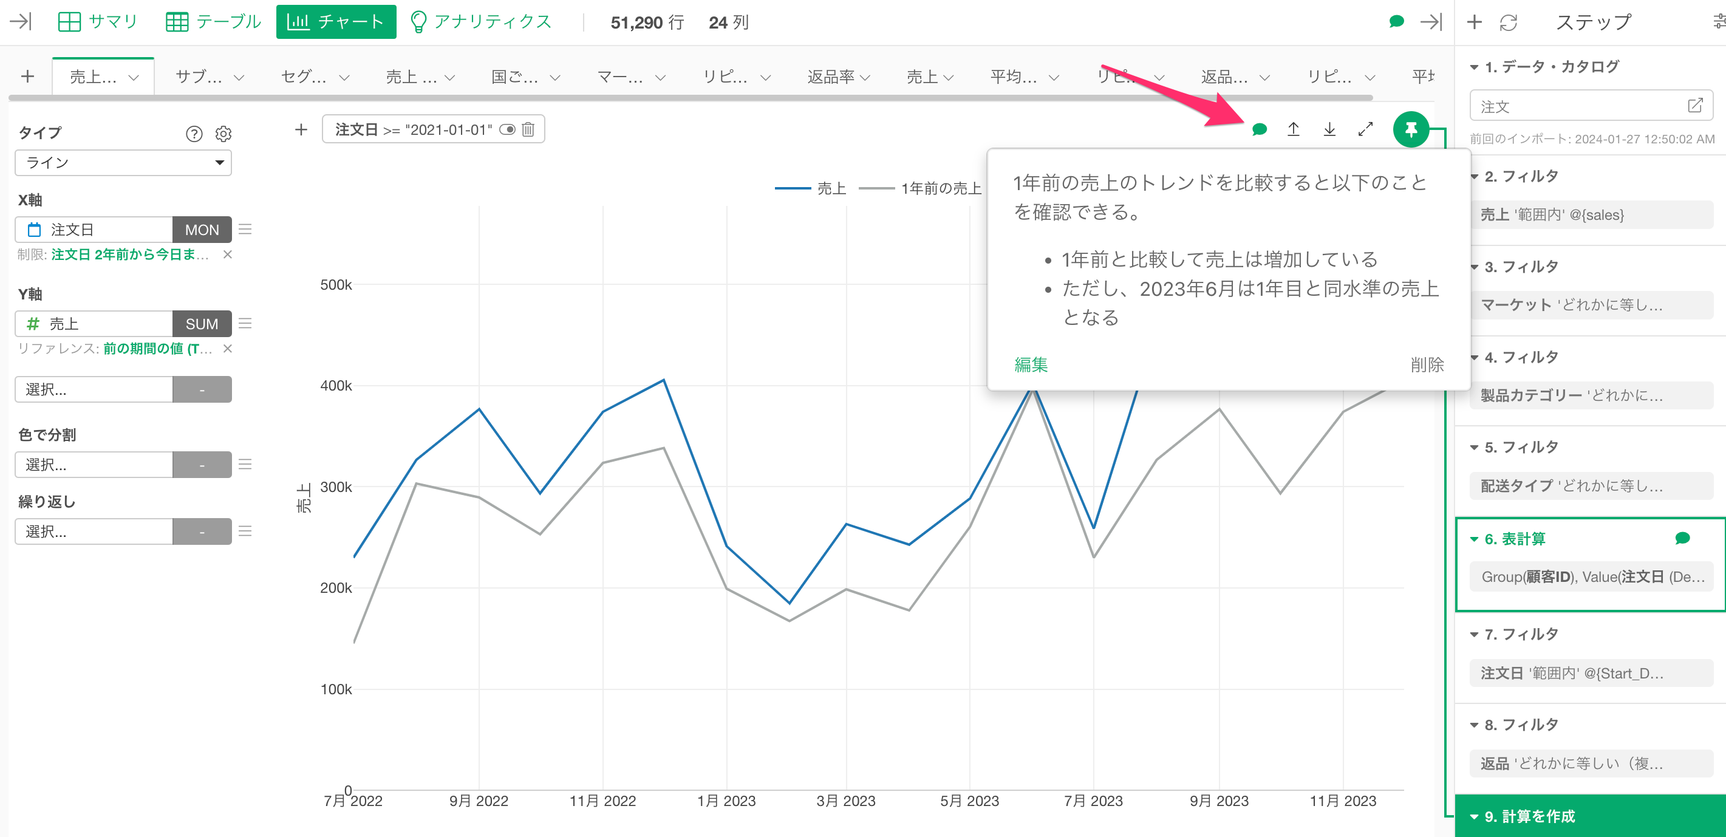Open the 注文 data source external link icon

pyautogui.click(x=1694, y=106)
